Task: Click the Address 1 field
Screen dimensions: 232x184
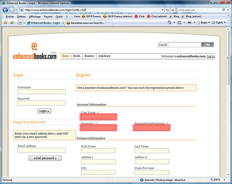Action: point(98,162)
